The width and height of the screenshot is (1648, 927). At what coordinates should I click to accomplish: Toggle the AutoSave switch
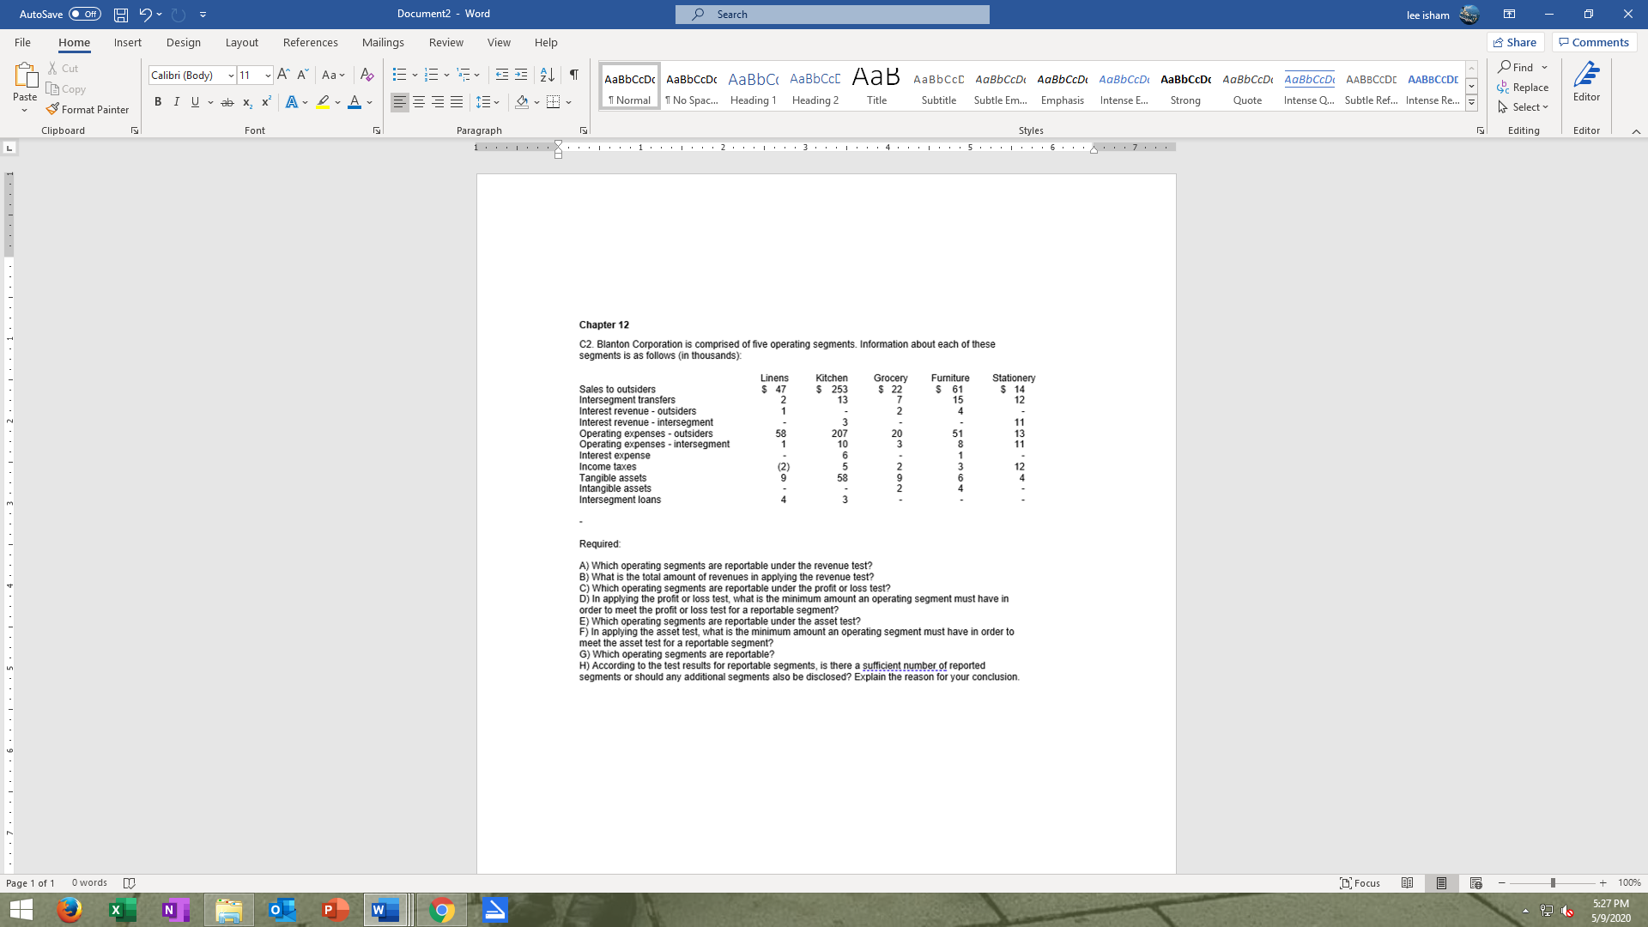tap(84, 14)
